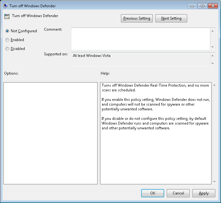221x203 pixels.
Task: Click Supported on scroll down arrow
Action: [212, 63]
